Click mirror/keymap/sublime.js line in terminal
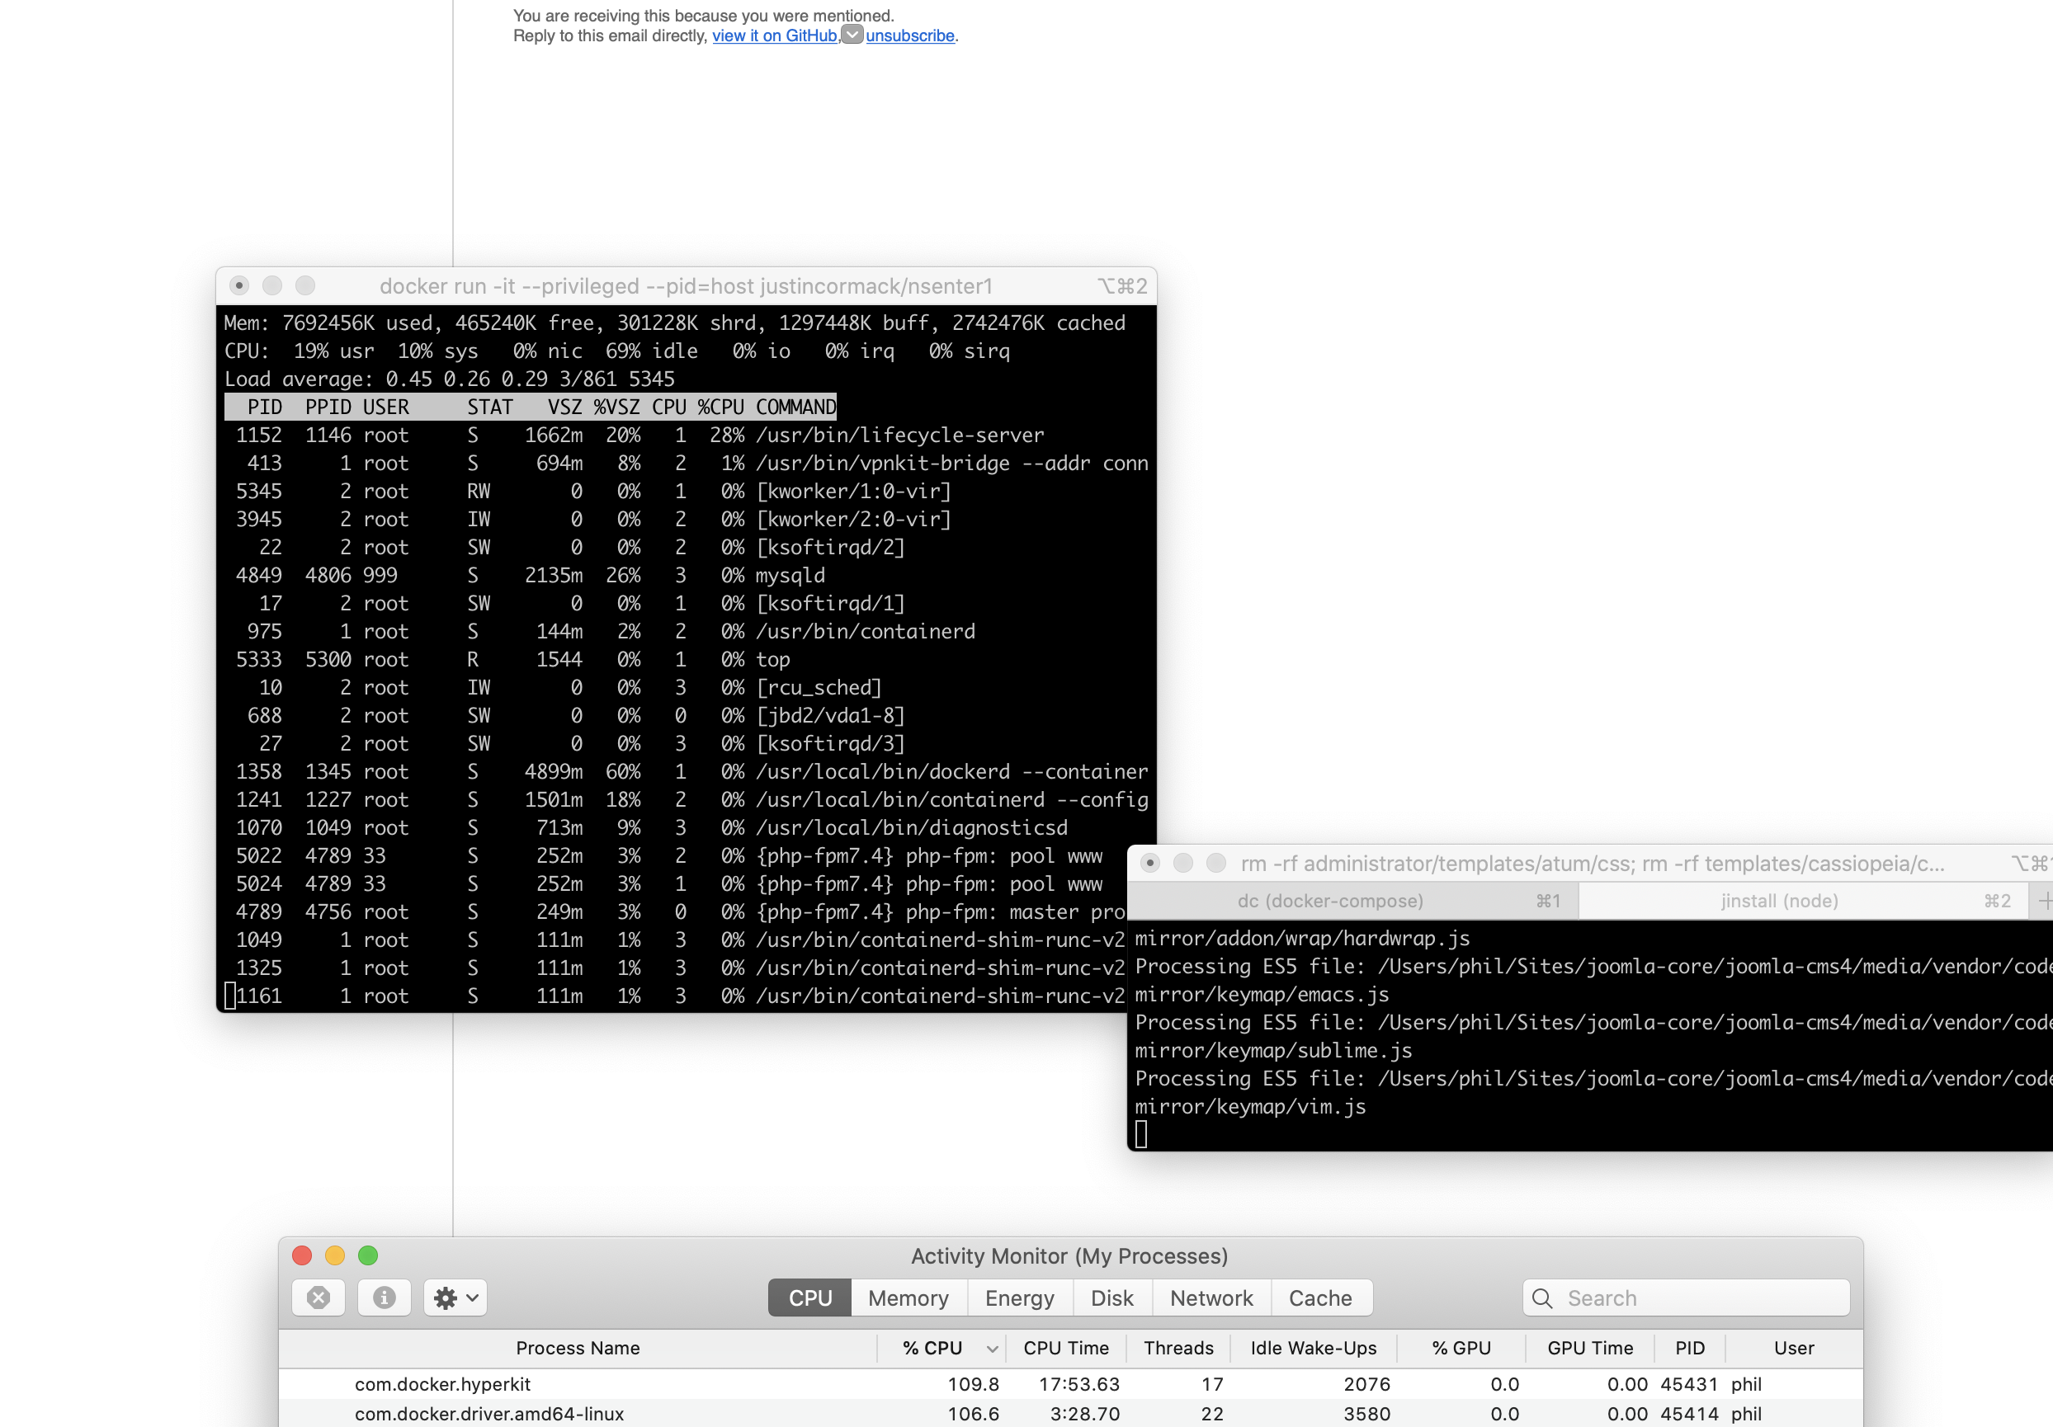2053x1427 pixels. click(1273, 1051)
